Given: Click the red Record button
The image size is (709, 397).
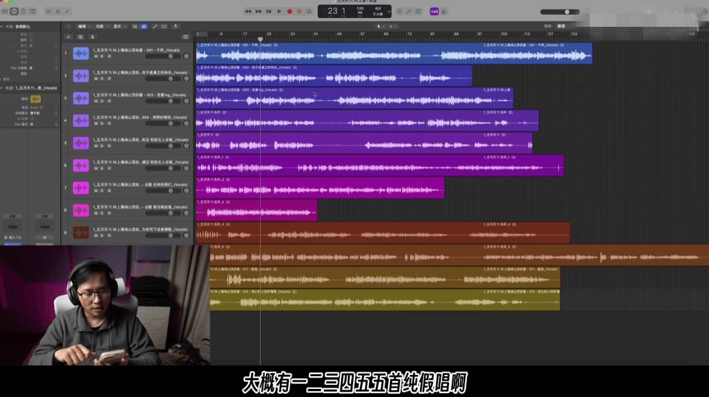Looking at the screenshot, I should 289,11.
